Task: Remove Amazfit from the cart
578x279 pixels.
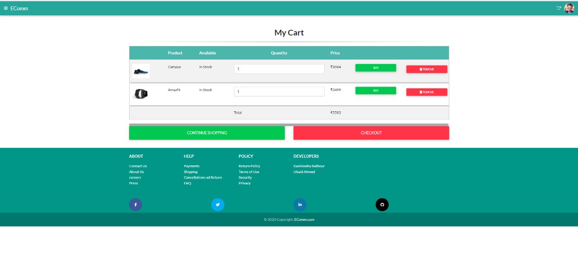Action: [427, 92]
